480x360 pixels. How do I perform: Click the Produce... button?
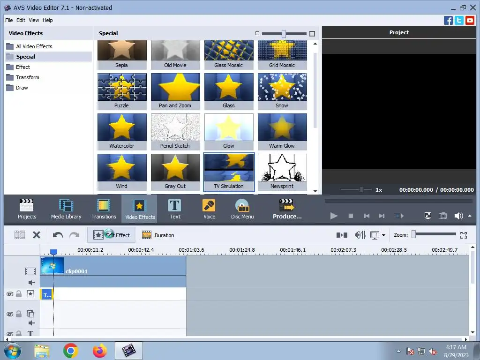[x=287, y=210]
